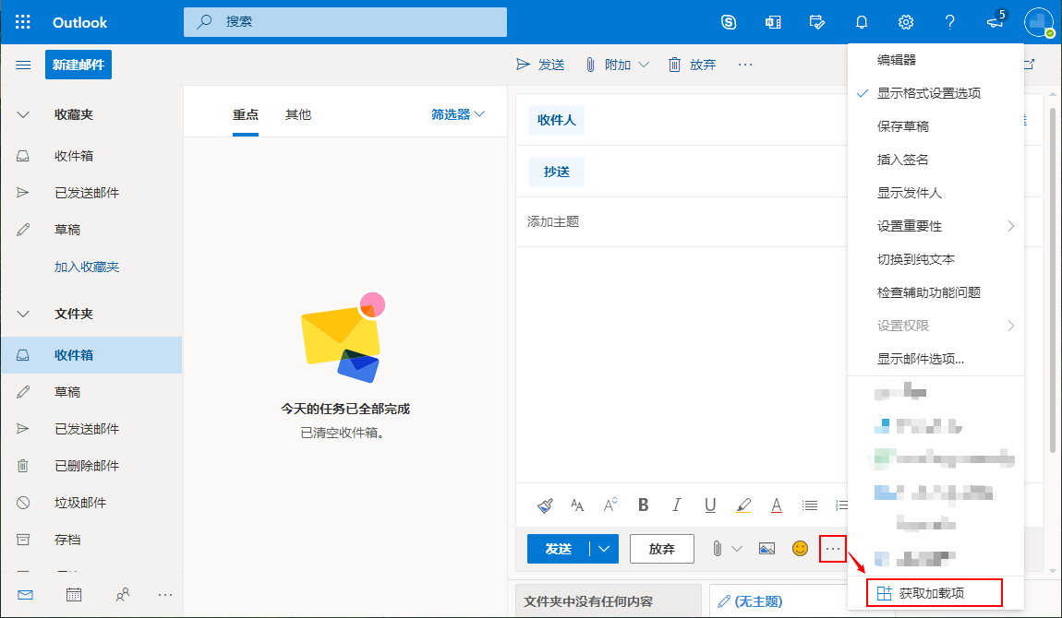Viewport: 1062px width, 618px height.
Task: Switch to the Mail module icon
Action: click(x=25, y=595)
